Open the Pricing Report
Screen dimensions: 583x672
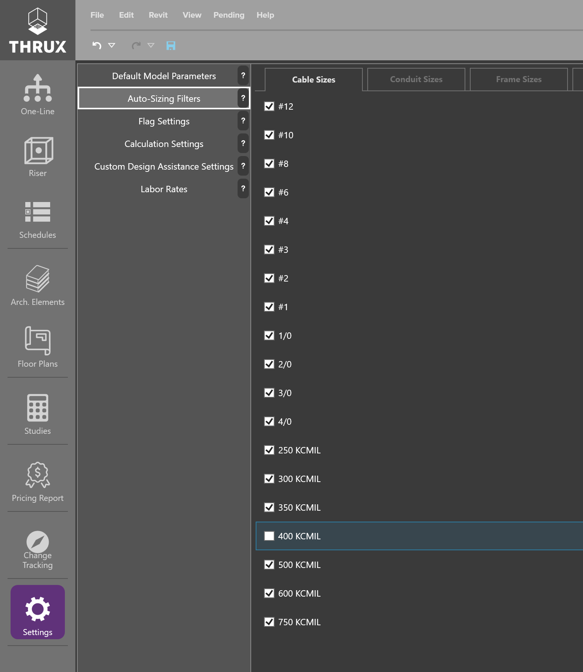tap(37, 482)
